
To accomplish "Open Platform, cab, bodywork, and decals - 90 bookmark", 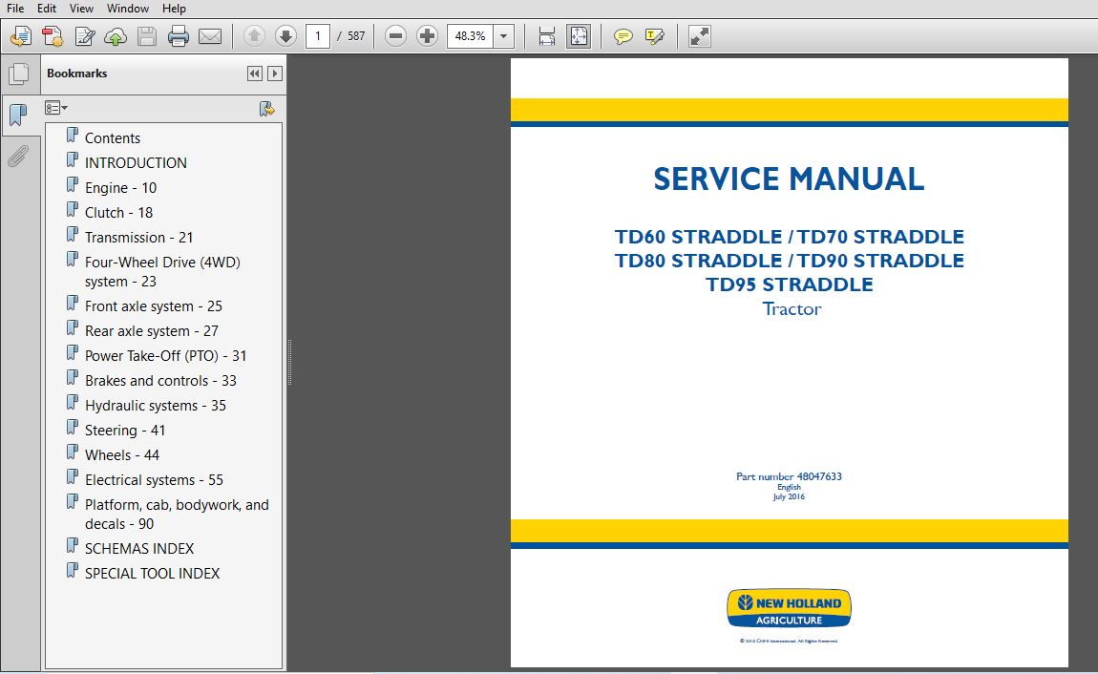I will pyautogui.click(x=177, y=515).
